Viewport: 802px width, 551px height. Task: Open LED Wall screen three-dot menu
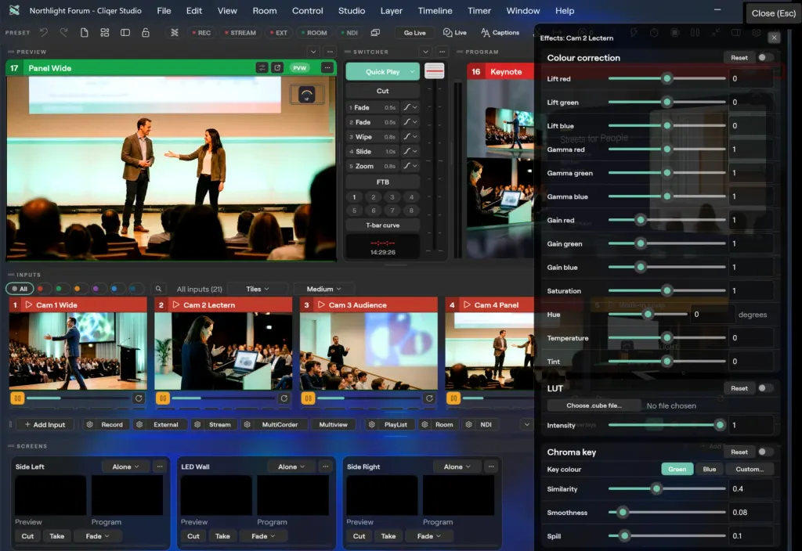pos(325,466)
